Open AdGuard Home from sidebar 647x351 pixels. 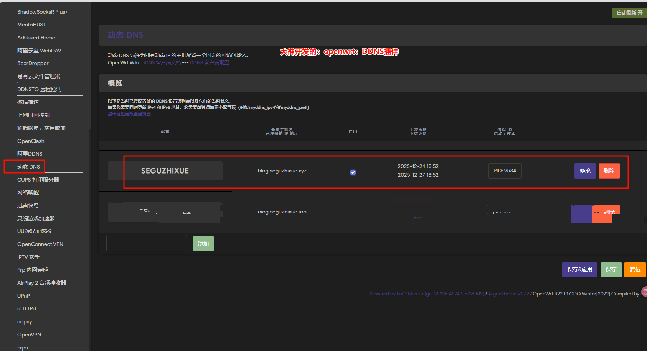[x=36, y=38]
